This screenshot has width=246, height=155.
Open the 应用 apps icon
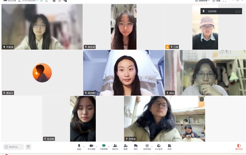pos(169,146)
